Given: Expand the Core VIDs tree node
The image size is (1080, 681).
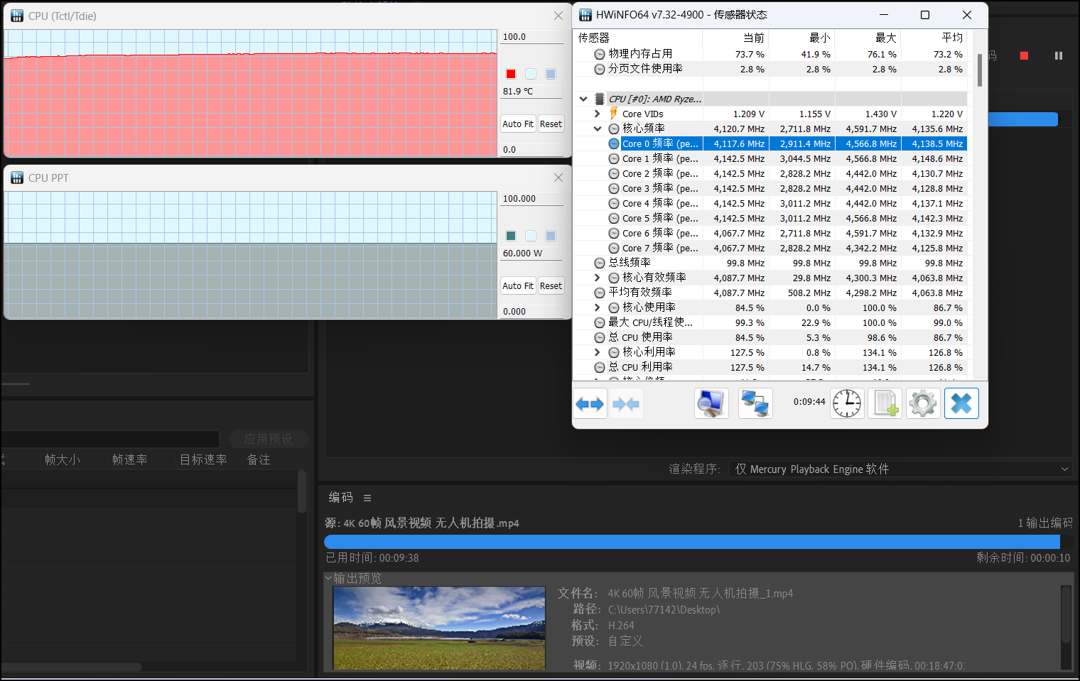Looking at the screenshot, I should (x=598, y=114).
